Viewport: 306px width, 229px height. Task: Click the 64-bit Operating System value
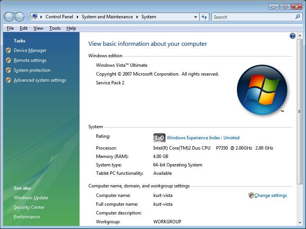click(x=177, y=165)
